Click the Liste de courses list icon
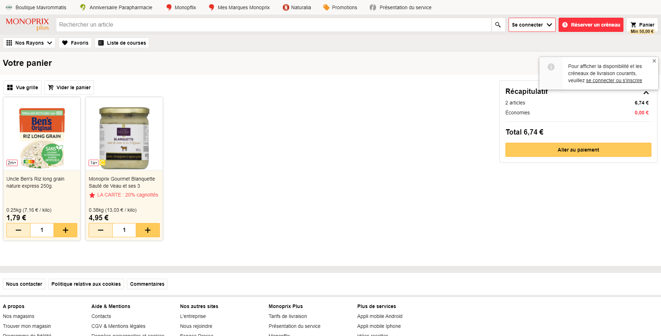661x336 pixels. [101, 43]
